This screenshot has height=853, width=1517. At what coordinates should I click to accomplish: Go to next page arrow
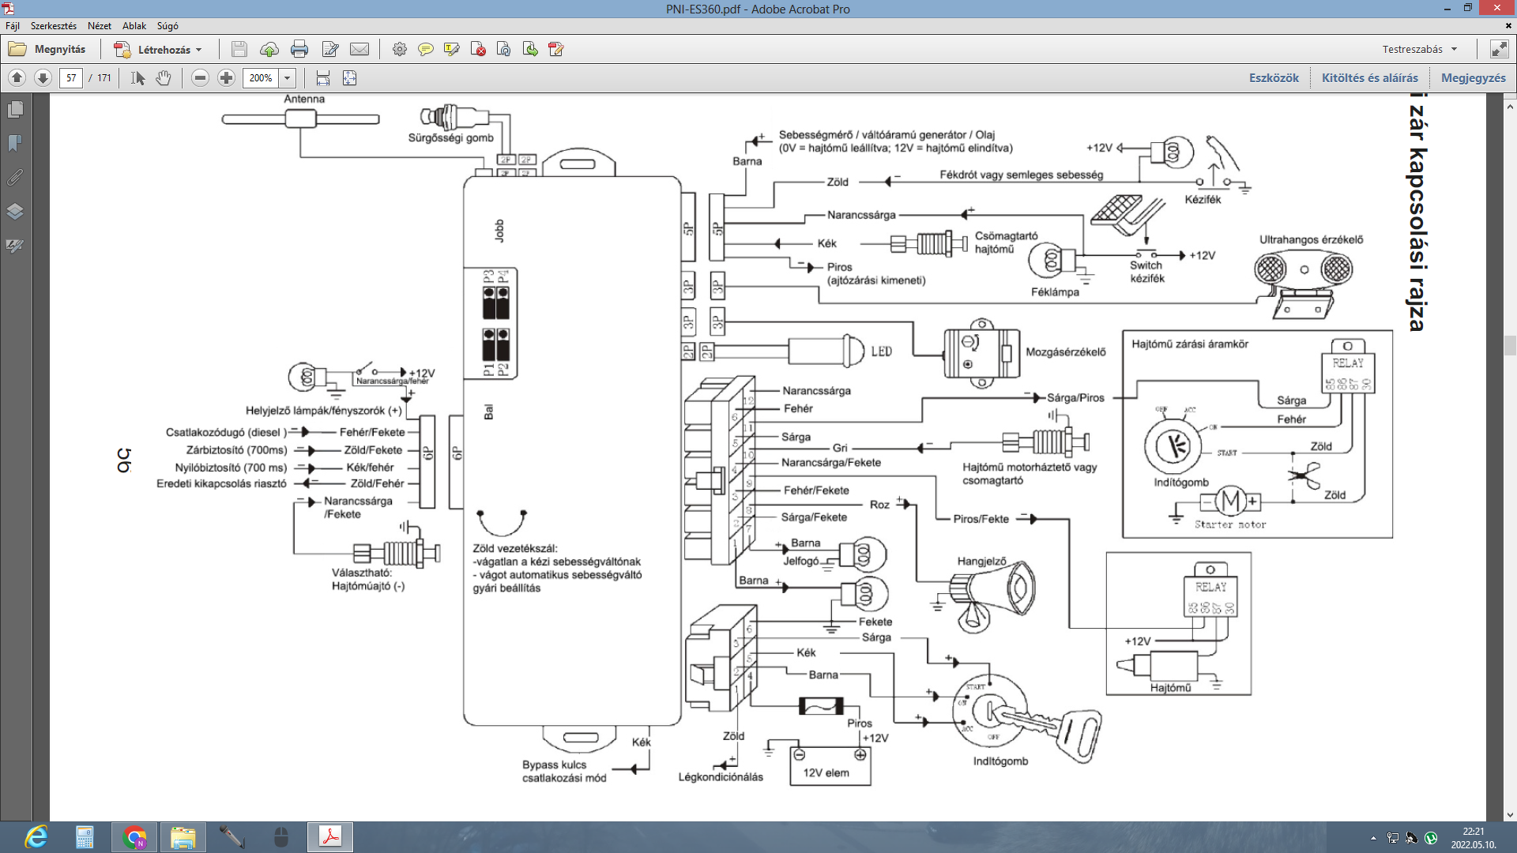tap(43, 78)
